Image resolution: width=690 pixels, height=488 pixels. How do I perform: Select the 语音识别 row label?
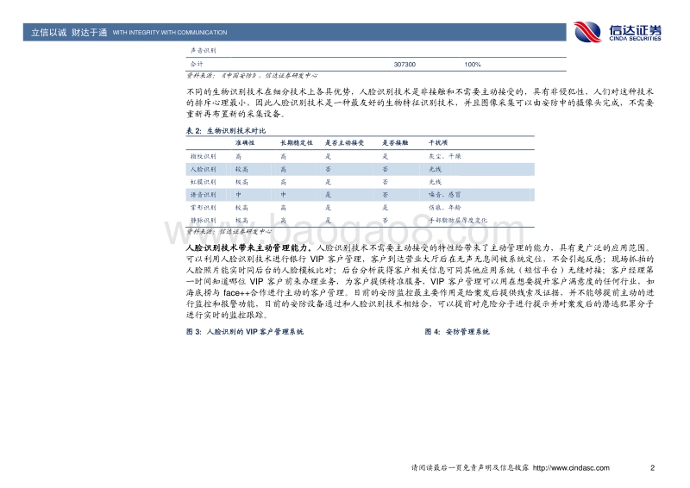(x=203, y=195)
